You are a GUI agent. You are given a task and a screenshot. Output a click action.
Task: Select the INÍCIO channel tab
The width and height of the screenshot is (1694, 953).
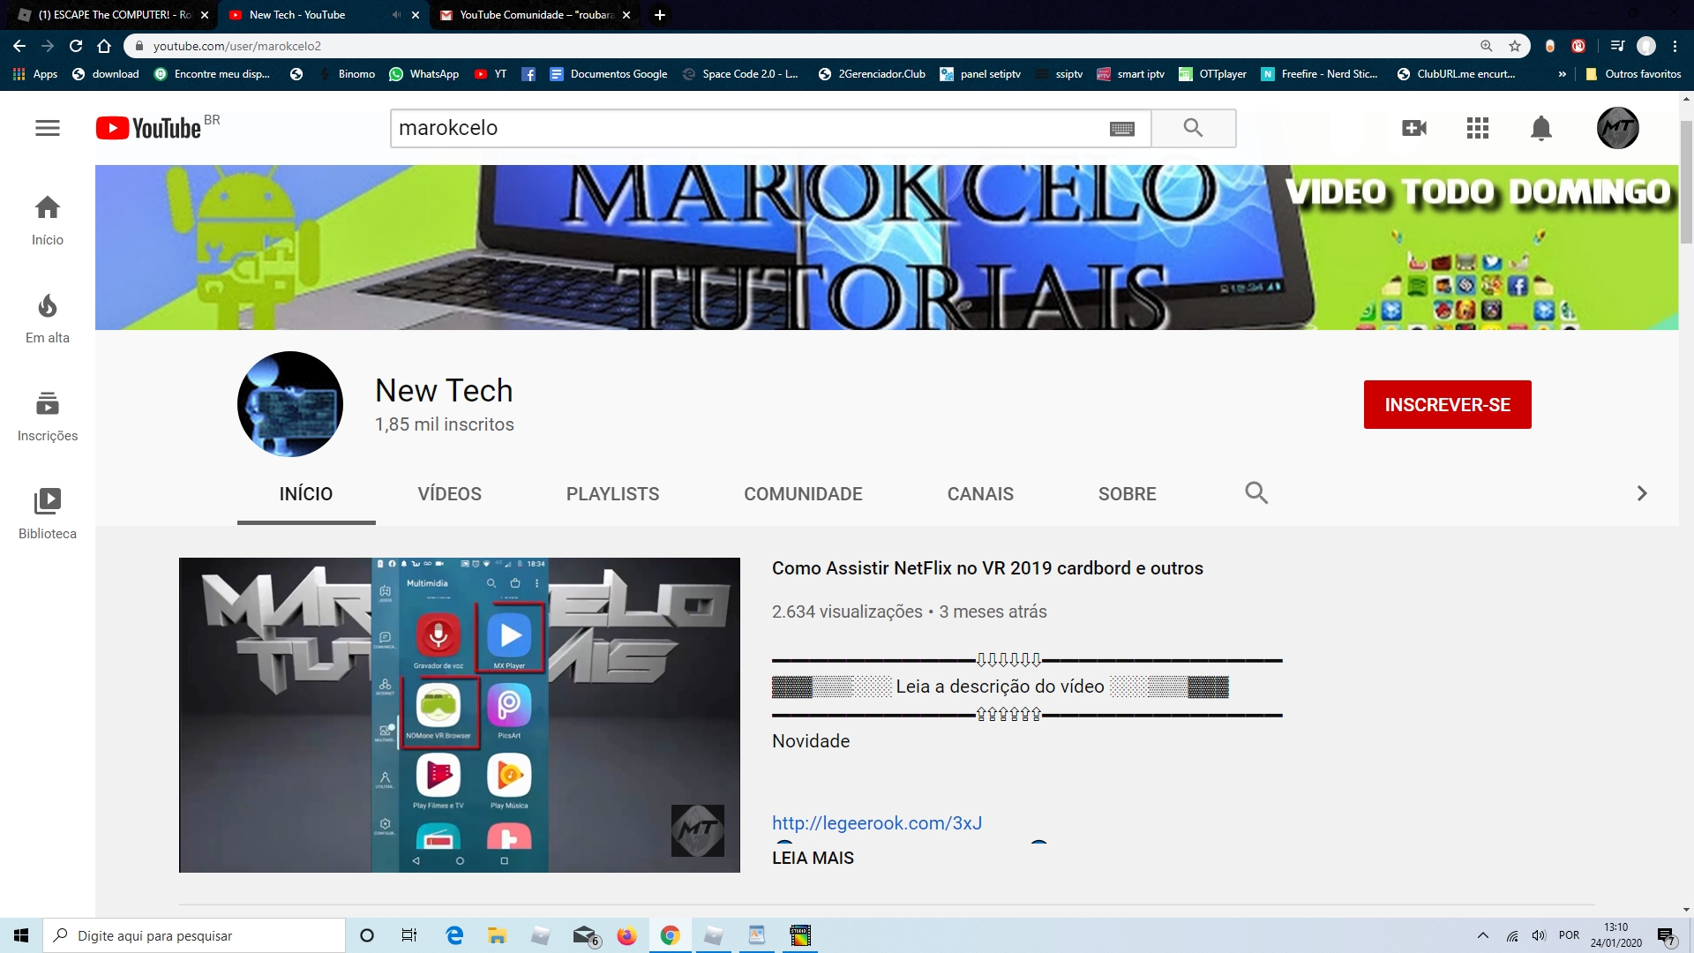click(306, 494)
